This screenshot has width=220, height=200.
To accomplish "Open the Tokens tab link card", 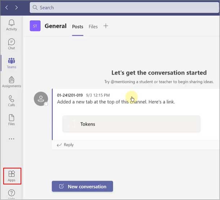I will click(131, 124).
